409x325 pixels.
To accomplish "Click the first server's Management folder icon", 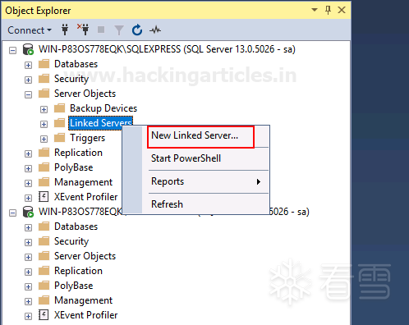I will 44,182.
